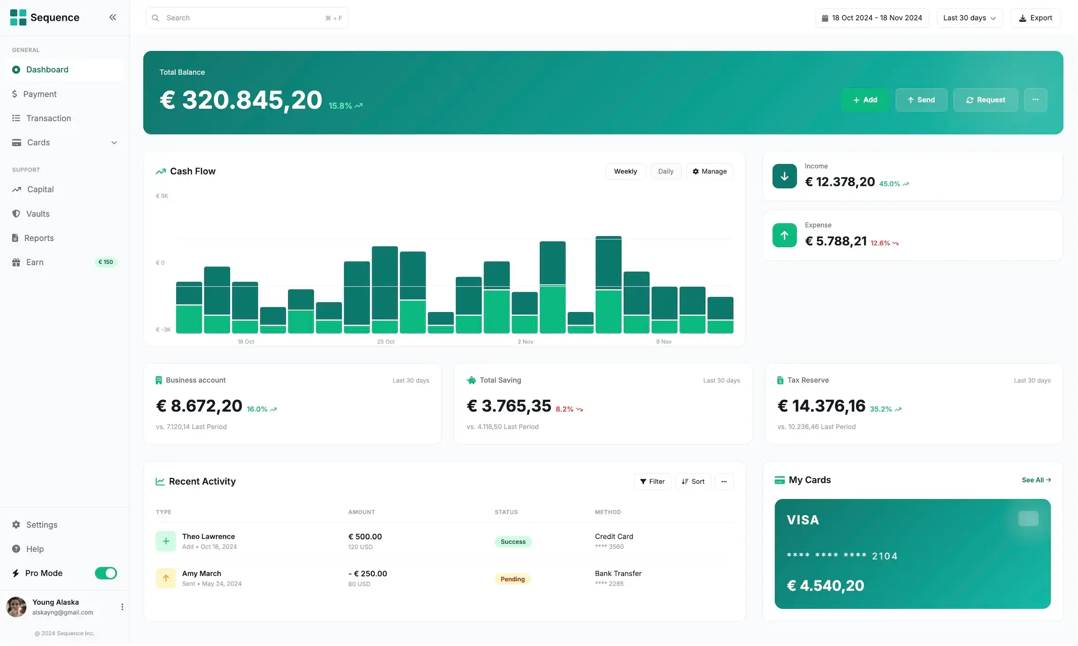Click the Pending status badge for Amy March

click(513, 579)
